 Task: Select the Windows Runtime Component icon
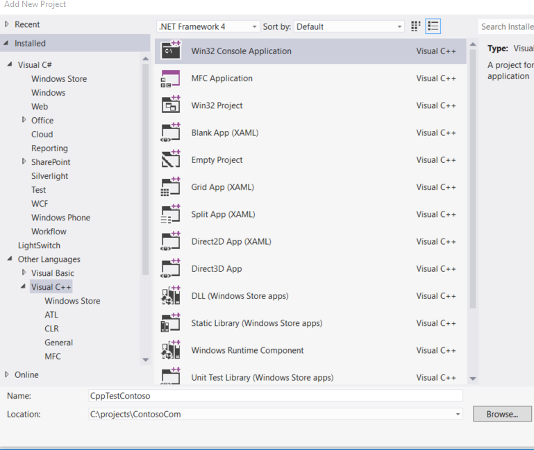point(171,350)
